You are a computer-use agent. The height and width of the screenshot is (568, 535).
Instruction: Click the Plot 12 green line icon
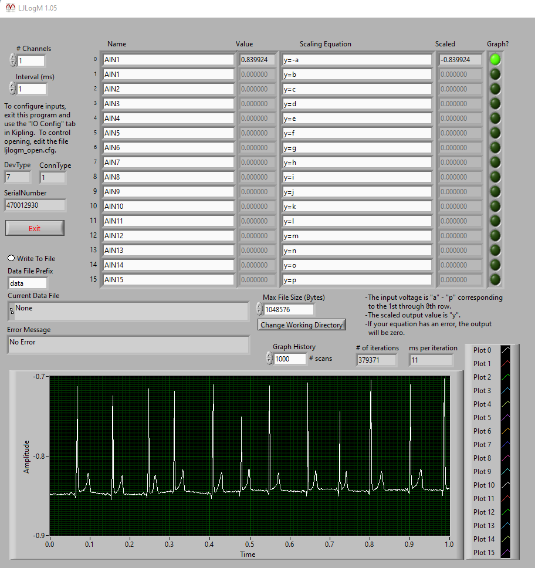[x=506, y=512]
